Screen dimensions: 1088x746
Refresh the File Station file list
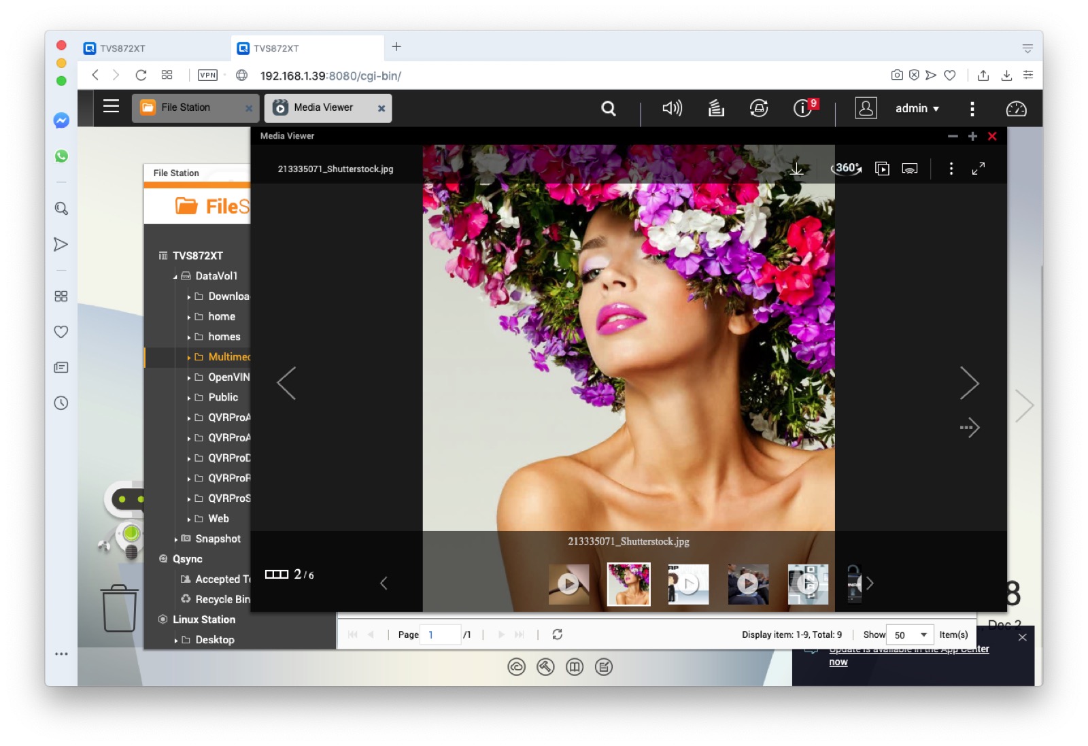pyautogui.click(x=557, y=634)
